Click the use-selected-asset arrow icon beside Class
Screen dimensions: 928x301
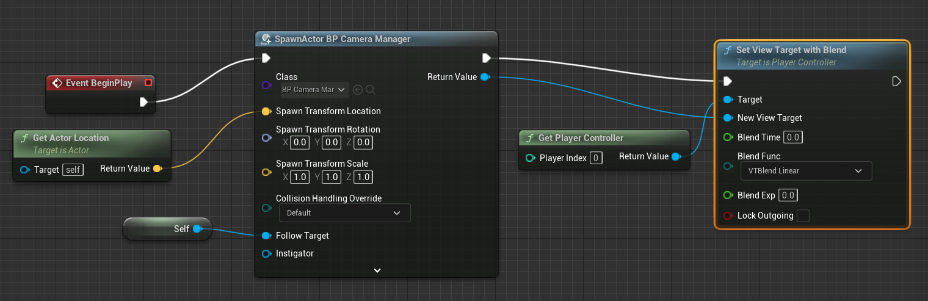[x=358, y=90]
